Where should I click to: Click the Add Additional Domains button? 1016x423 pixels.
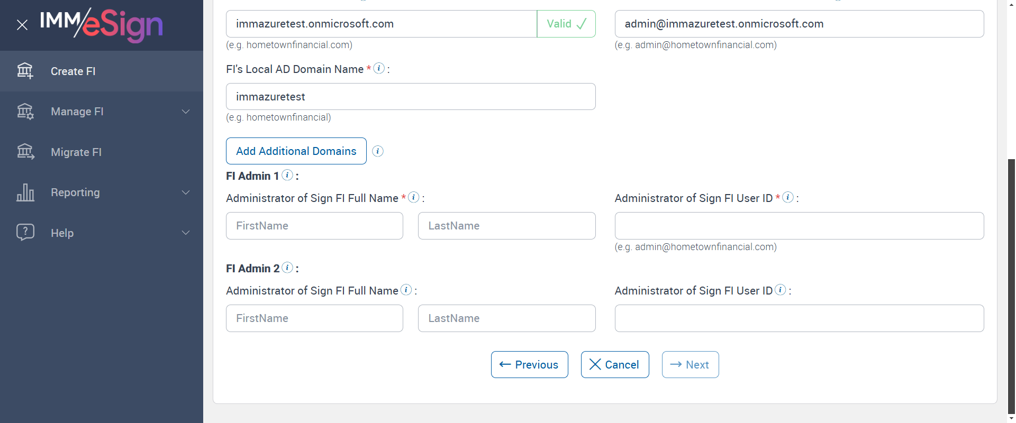[x=296, y=151]
